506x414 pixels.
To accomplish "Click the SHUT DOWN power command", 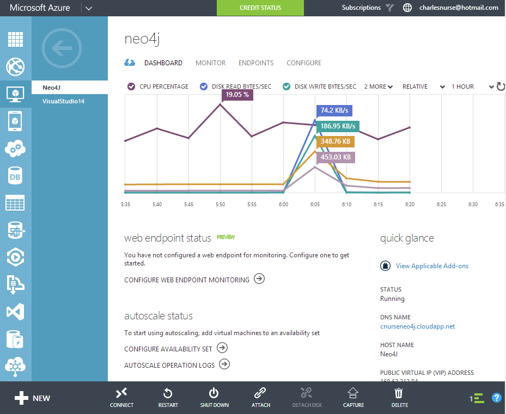I will tap(214, 398).
